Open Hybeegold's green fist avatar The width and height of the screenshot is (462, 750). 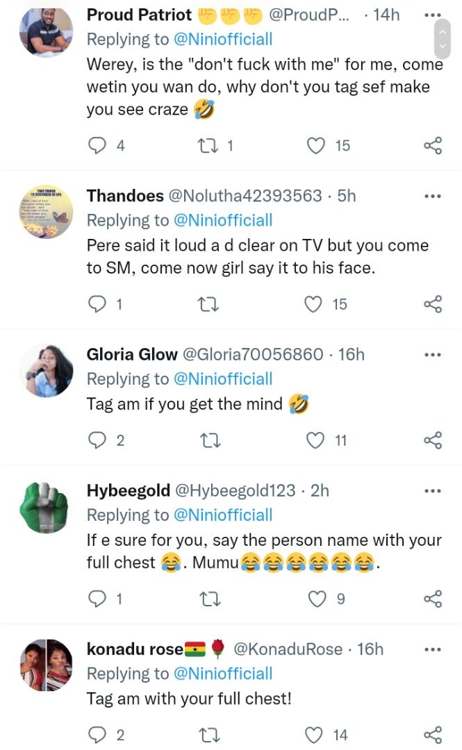46,508
